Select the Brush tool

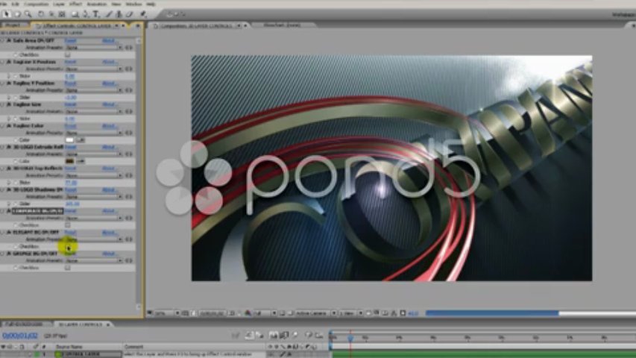tap(109, 14)
